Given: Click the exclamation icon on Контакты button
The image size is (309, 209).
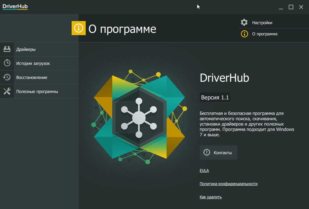Looking at the screenshot, I should pos(207,153).
